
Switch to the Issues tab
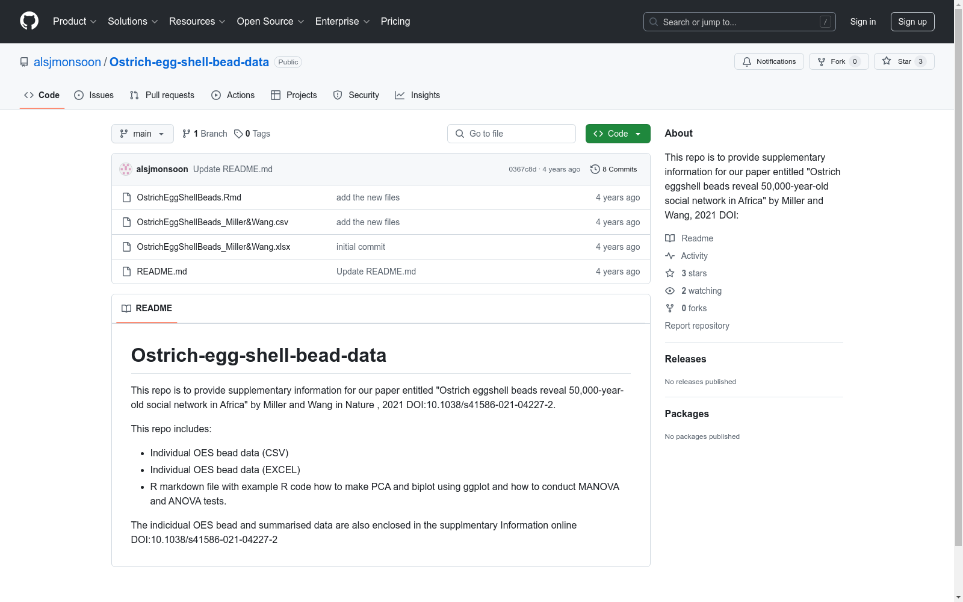click(x=94, y=95)
